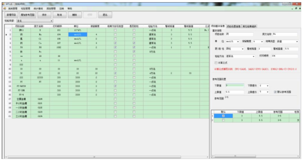Toggle the 阳性 column checkbox in PH row
Screen dimensions: 303x162
[134, 47]
